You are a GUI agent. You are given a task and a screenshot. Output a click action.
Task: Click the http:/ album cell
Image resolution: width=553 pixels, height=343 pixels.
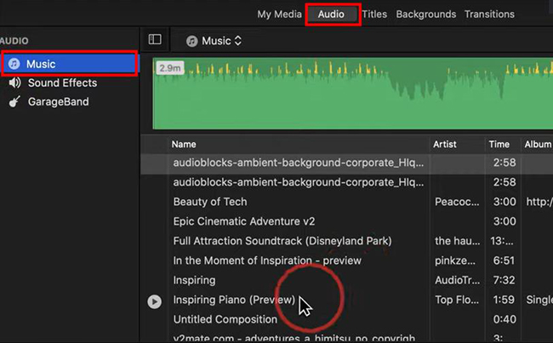pos(539,202)
